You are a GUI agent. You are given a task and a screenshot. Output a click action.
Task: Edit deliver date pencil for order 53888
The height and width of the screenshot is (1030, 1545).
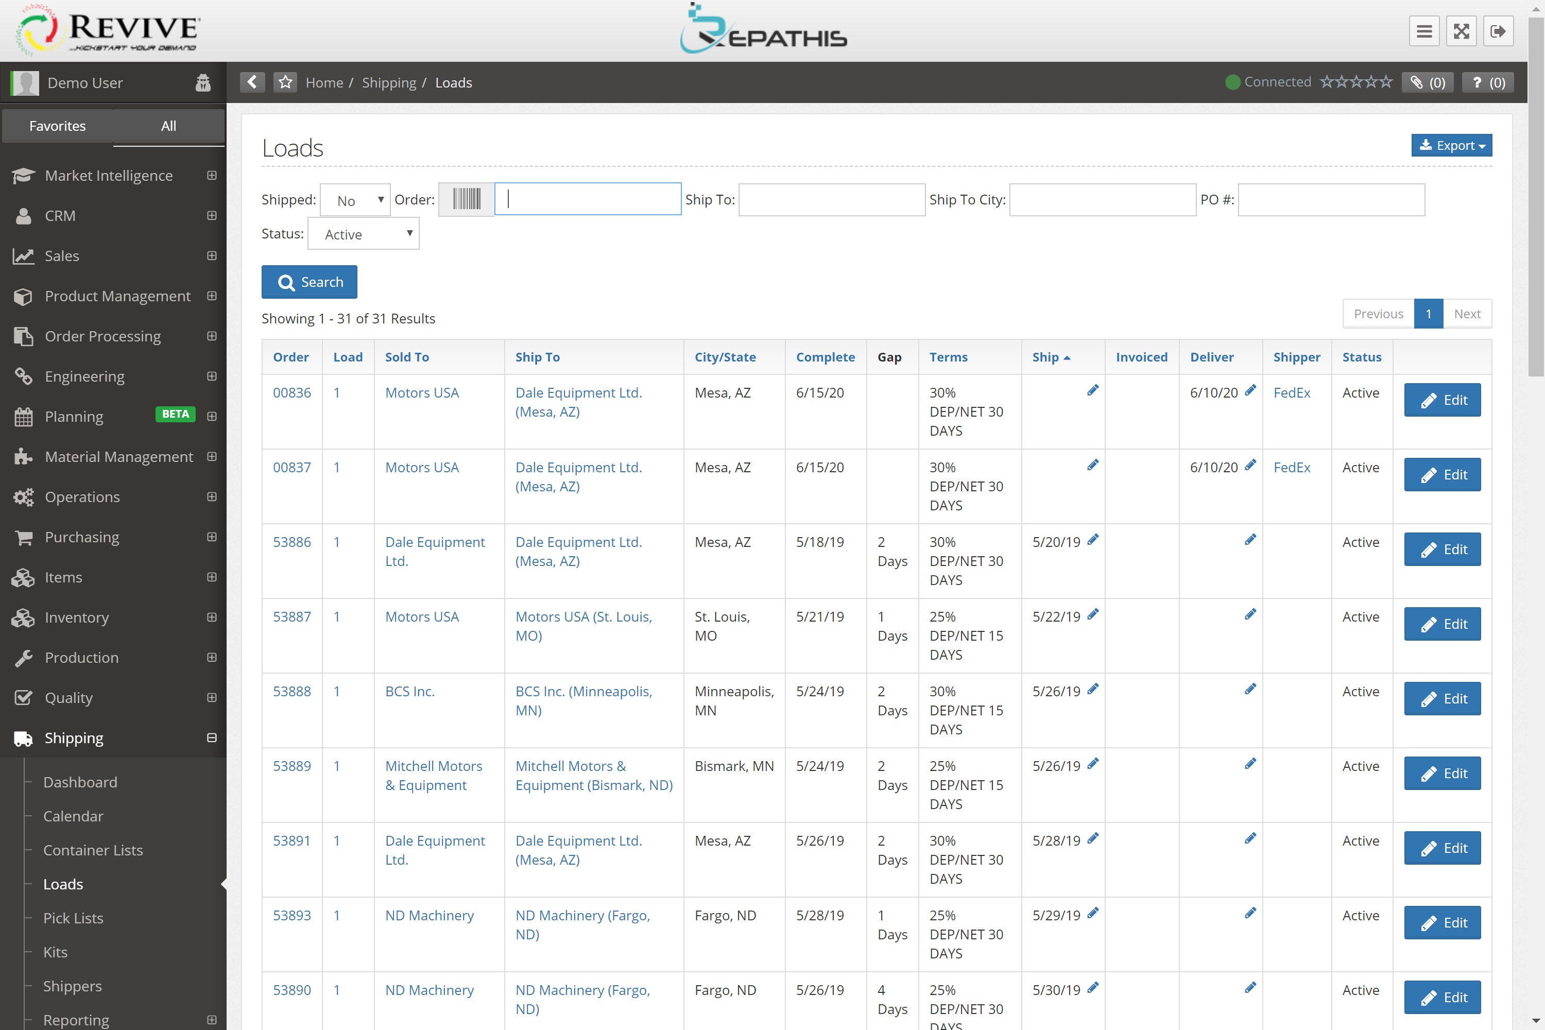pyautogui.click(x=1250, y=689)
